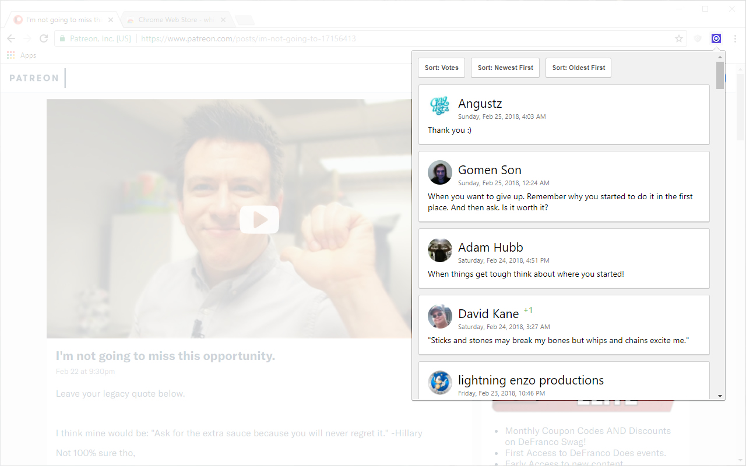The width and height of the screenshot is (746, 466).
Task: Click the post title 'I'm not going to miss this opportunity.'
Action: pyautogui.click(x=166, y=356)
